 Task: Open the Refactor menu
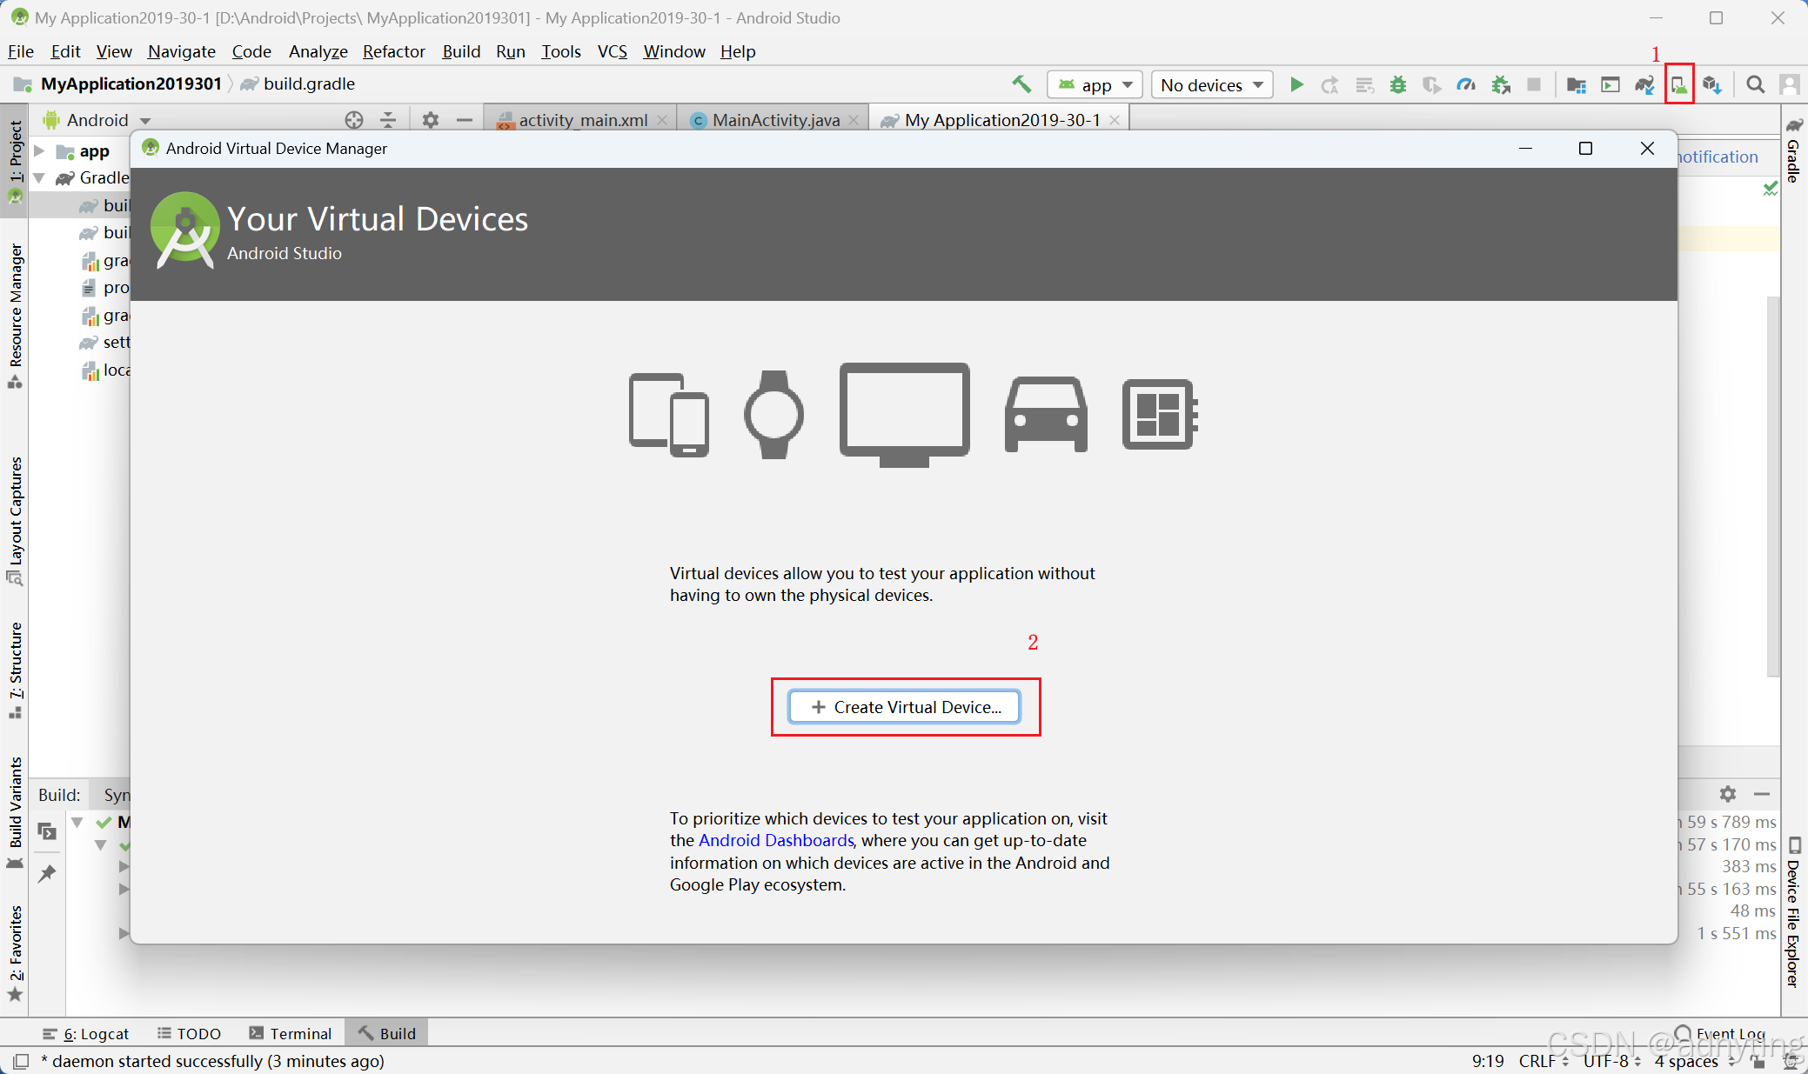[x=393, y=51]
